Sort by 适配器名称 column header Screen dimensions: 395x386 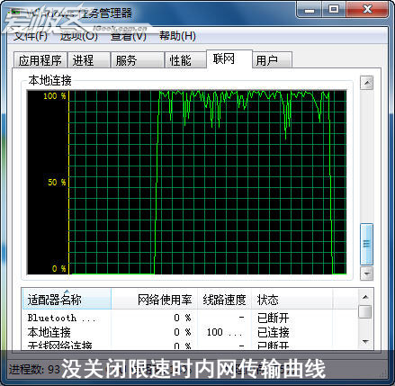[x=67, y=299]
